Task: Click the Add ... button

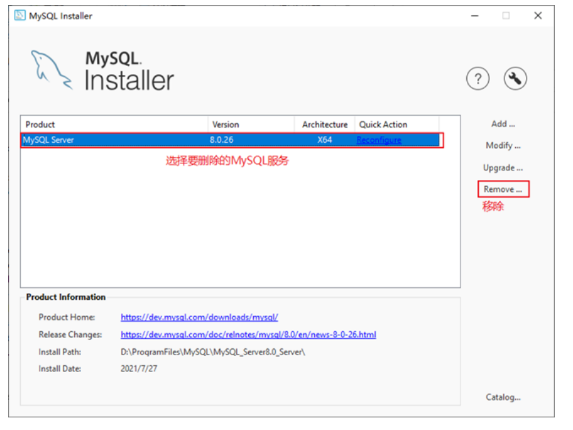Action: pyautogui.click(x=503, y=124)
